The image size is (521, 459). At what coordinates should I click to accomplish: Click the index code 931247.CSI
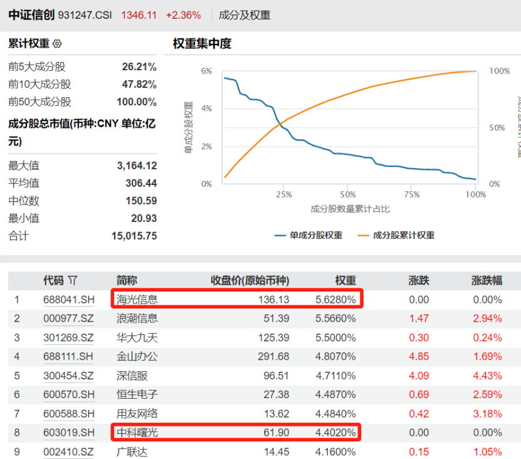point(85,15)
